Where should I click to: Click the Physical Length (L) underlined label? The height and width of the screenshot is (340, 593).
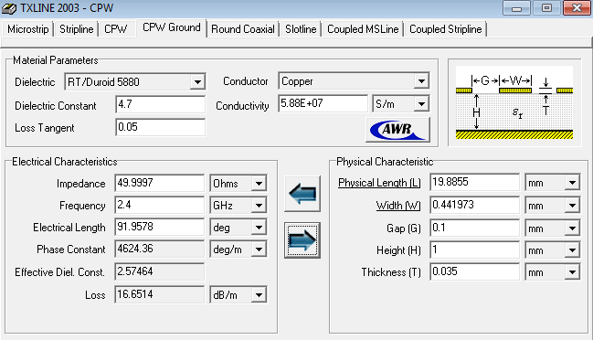[x=379, y=183]
